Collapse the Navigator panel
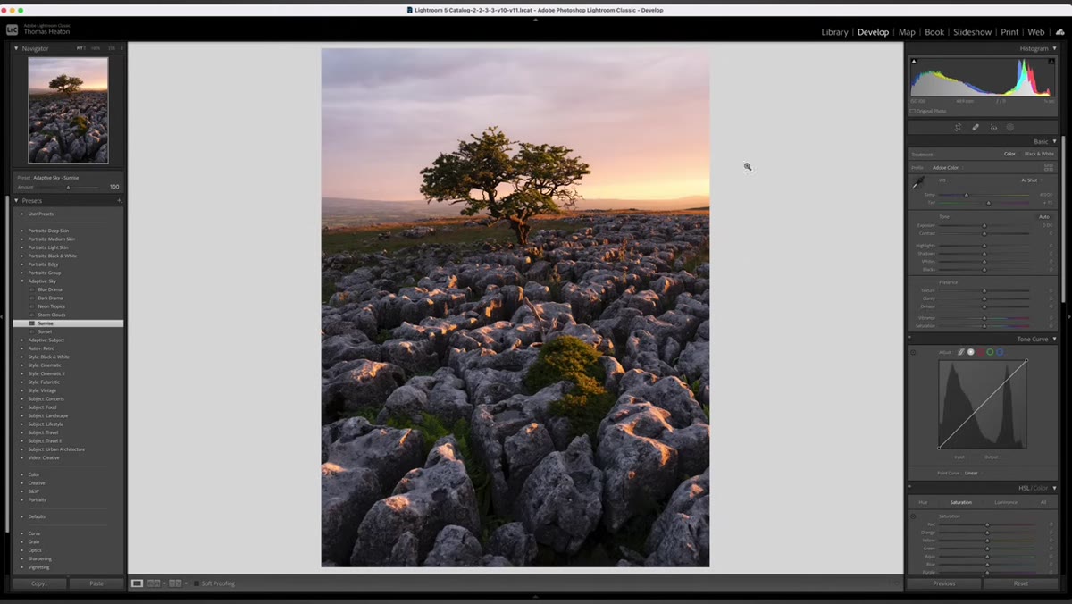The height and width of the screenshot is (604, 1072). (x=16, y=48)
